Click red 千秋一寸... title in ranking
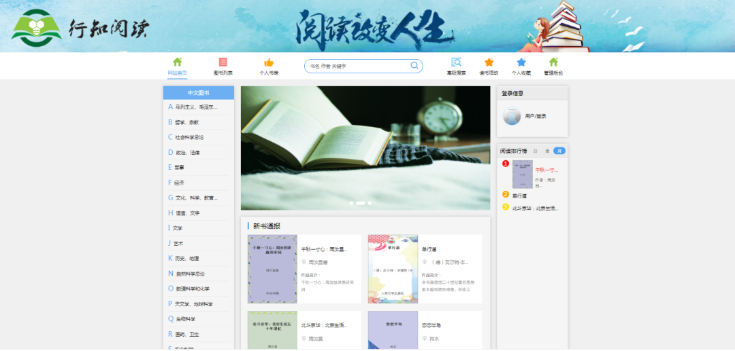 546,170
